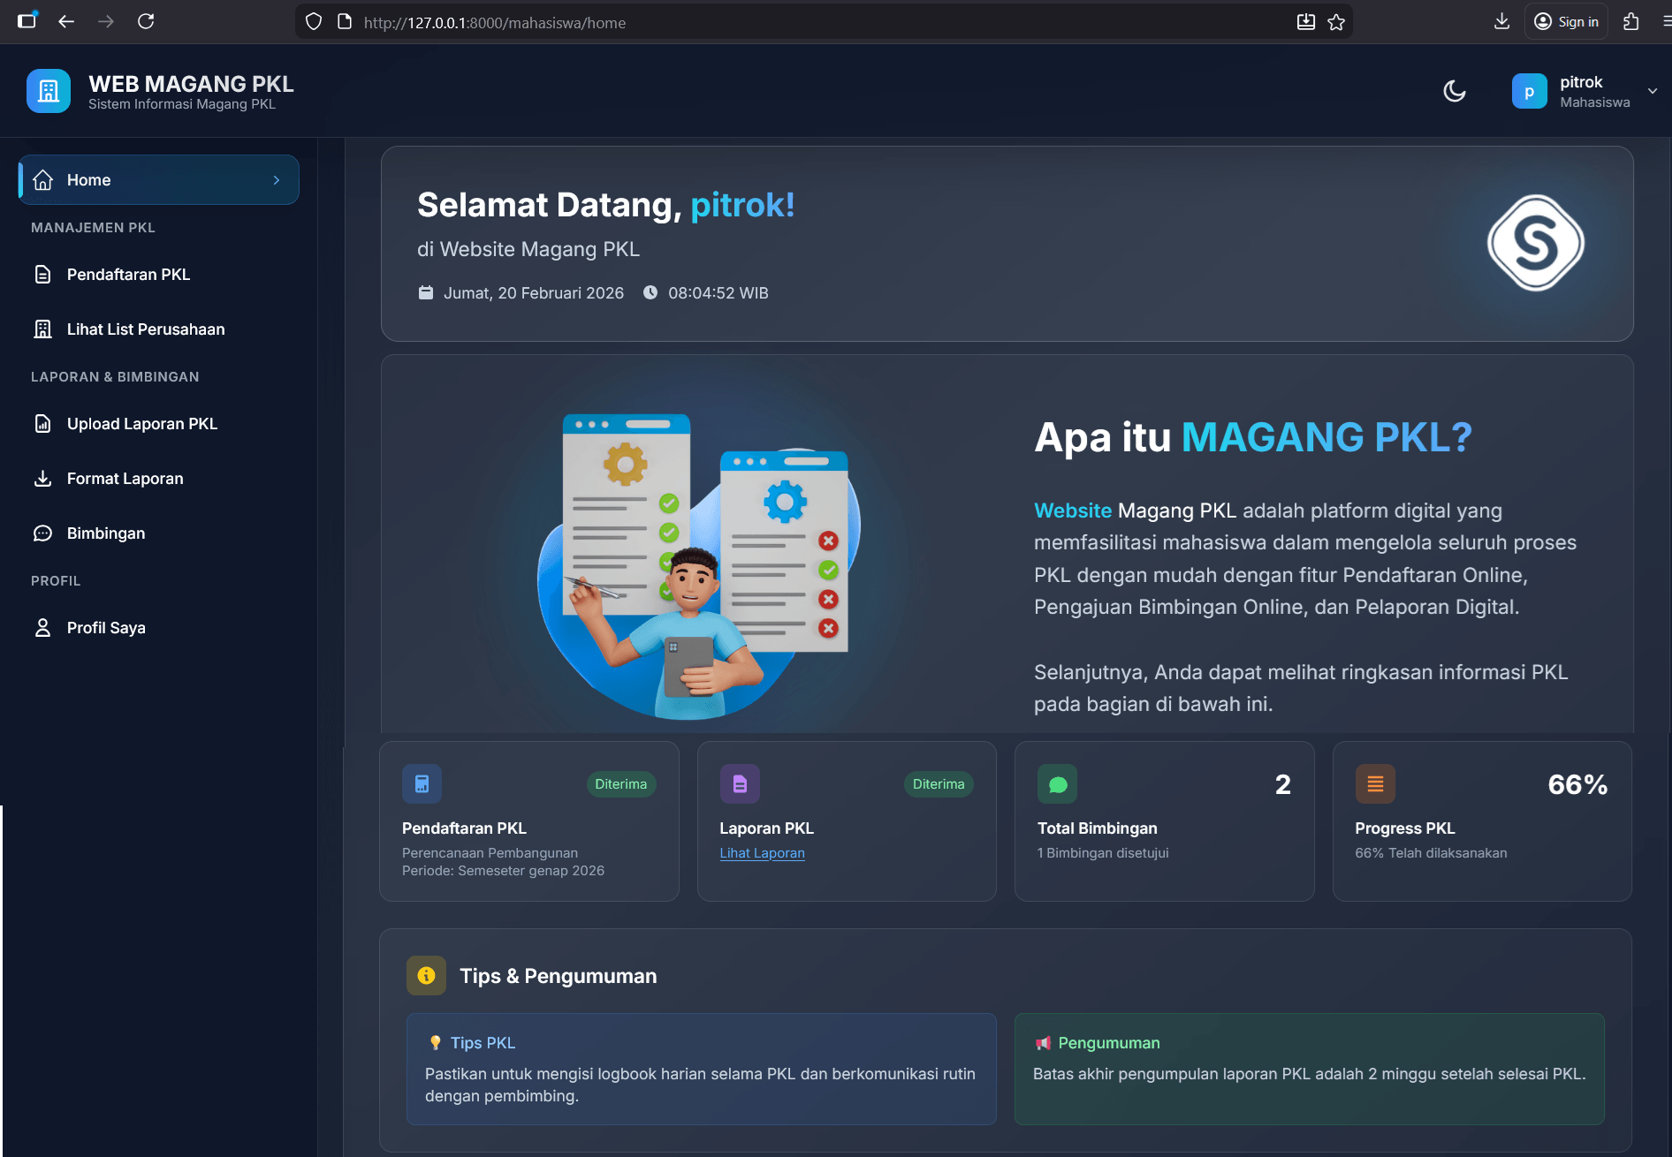The image size is (1672, 1157).
Task: Click the purple Laporan PKL card icon
Action: 740,784
